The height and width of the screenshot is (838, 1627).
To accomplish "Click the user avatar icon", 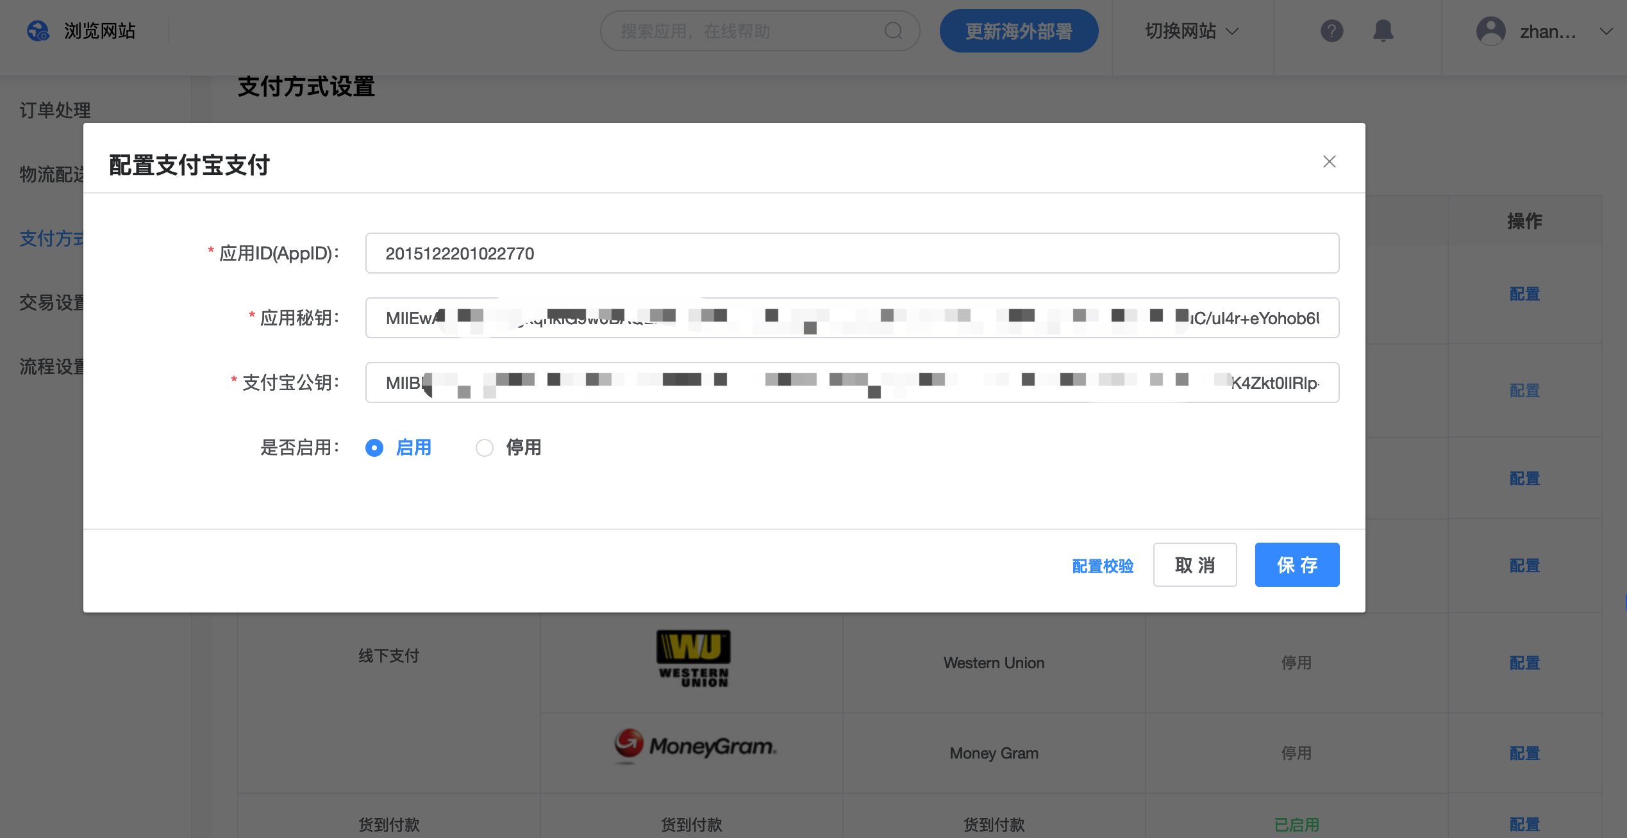I will coord(1491,31).
